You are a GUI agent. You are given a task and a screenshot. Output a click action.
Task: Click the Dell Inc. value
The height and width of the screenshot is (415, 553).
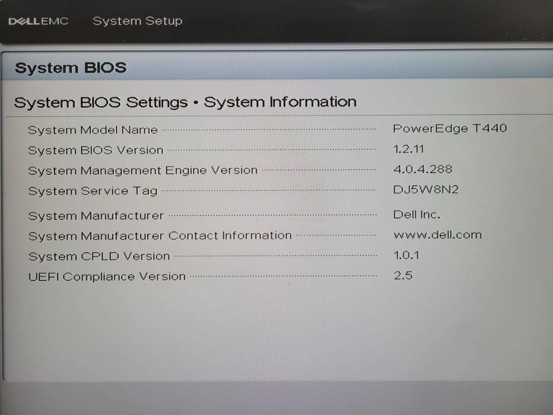(x=417, y=215)
